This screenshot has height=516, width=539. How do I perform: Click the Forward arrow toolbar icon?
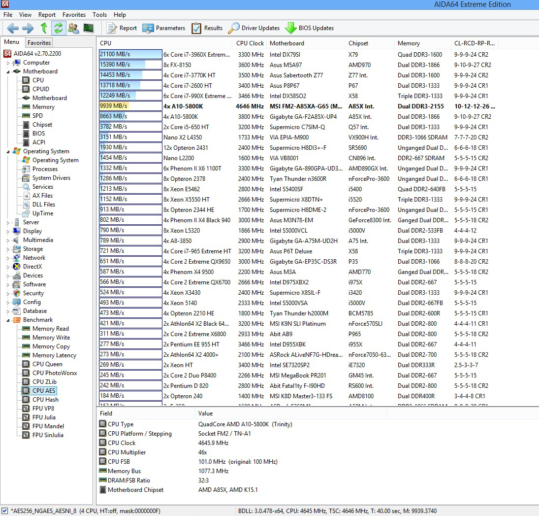tap(28, 28)
